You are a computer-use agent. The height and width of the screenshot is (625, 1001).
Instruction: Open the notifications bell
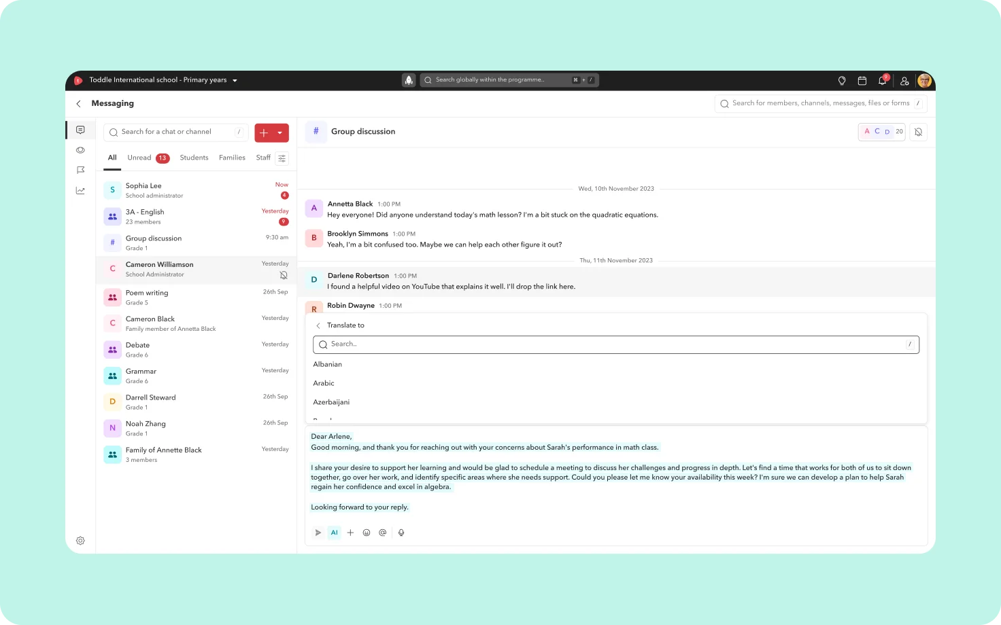[883, 80]
